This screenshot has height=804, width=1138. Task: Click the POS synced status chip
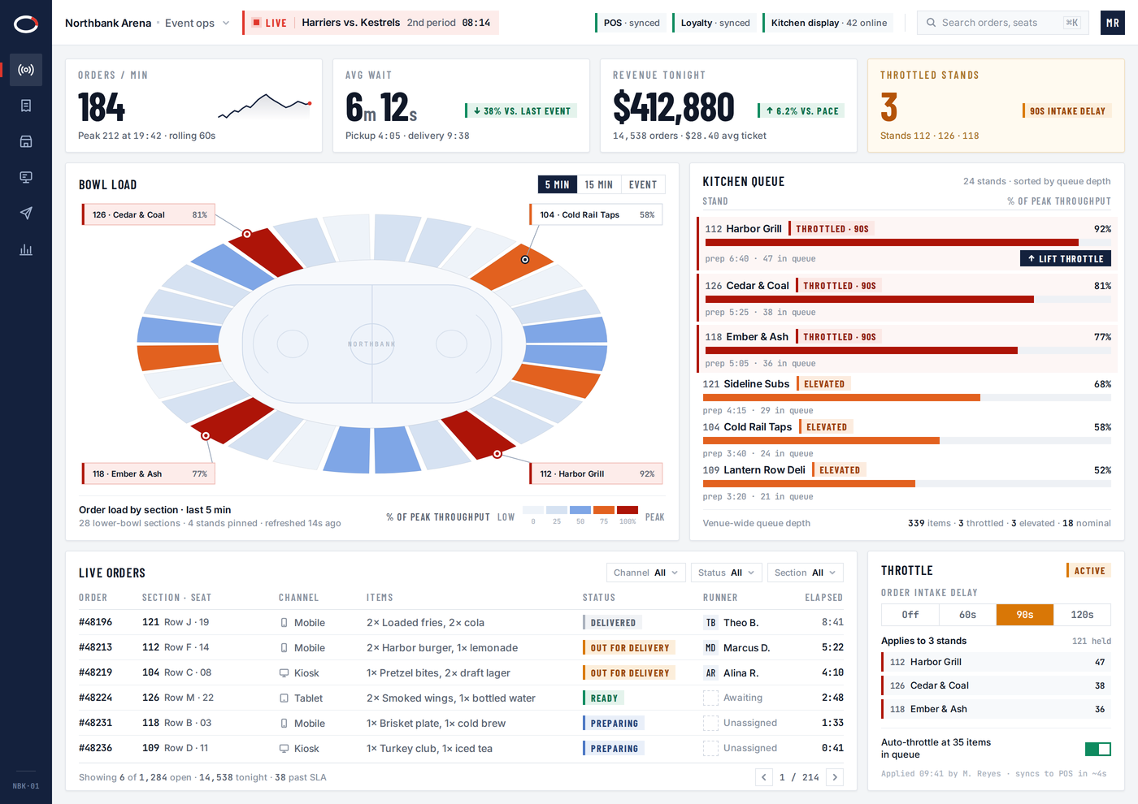tap(632, 23)
